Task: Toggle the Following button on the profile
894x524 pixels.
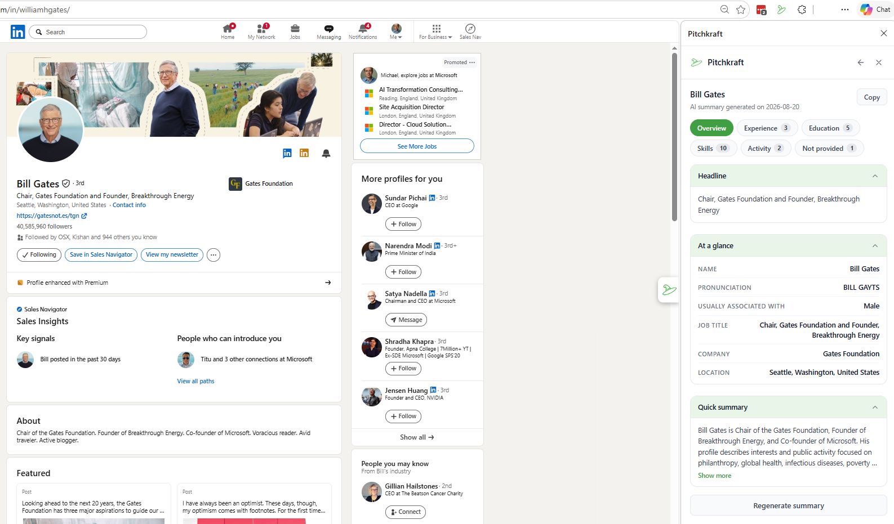Action: click(39, 255)
